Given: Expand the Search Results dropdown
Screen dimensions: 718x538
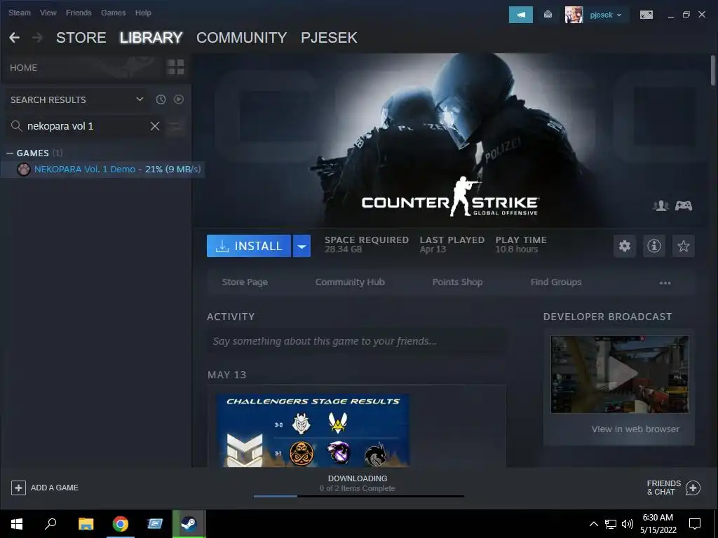Looking at the screenshot, I should click(140, 99).
